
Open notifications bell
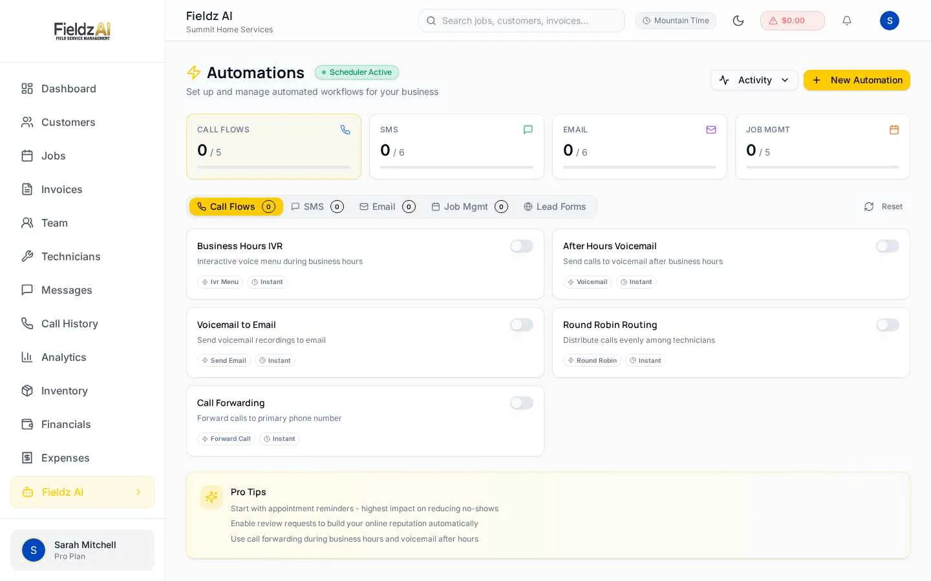[847, 21]
